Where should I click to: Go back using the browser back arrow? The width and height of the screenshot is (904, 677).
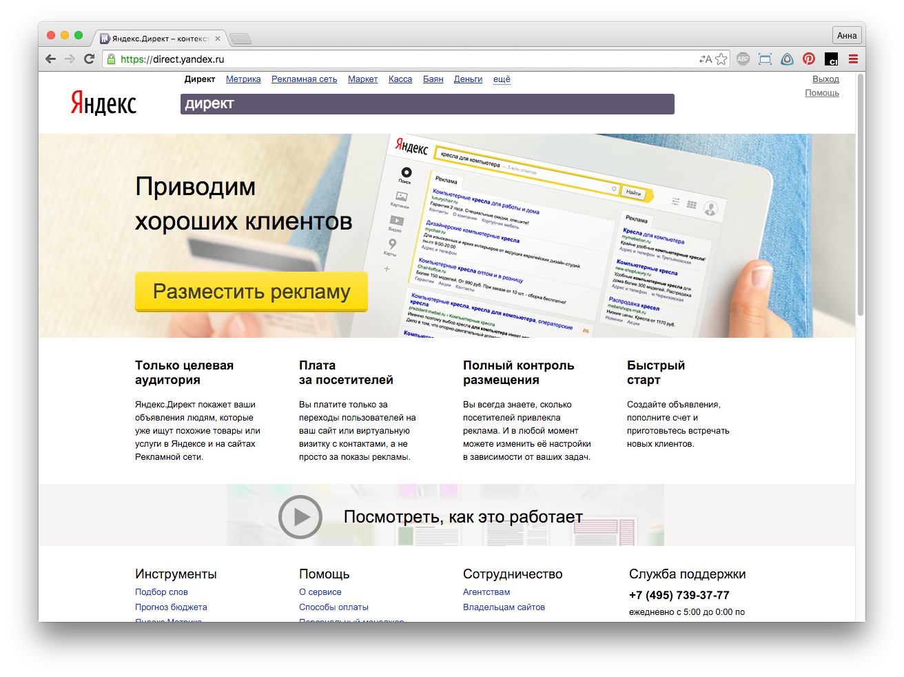[50, 59]
